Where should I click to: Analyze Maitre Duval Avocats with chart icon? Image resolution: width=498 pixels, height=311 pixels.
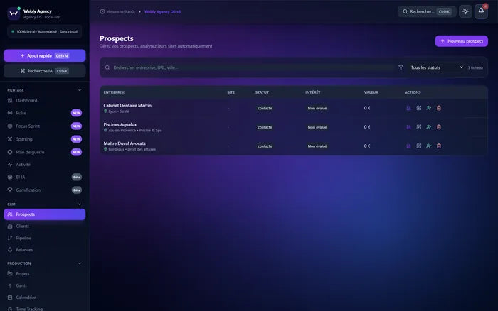[x=409, y=146]
